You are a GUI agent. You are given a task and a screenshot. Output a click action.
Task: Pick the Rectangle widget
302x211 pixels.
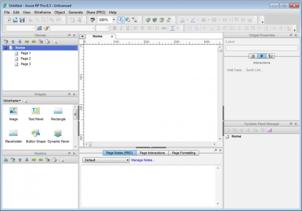(x=58, y=114)
